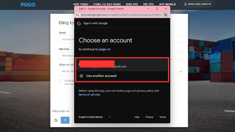235x132 pixels.
Task: Minimize the Google sign-in popup window
Action: (149, 9)
